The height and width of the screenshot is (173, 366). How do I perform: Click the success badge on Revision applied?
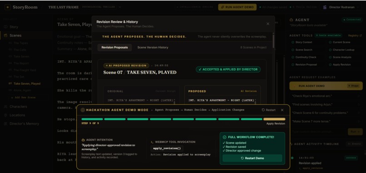[351, 158]
